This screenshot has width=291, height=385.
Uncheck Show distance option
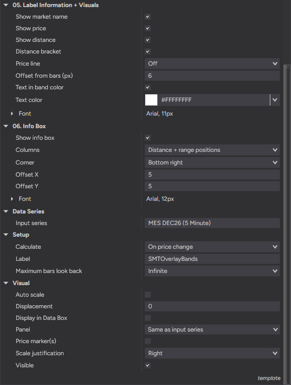pos(148,40)
